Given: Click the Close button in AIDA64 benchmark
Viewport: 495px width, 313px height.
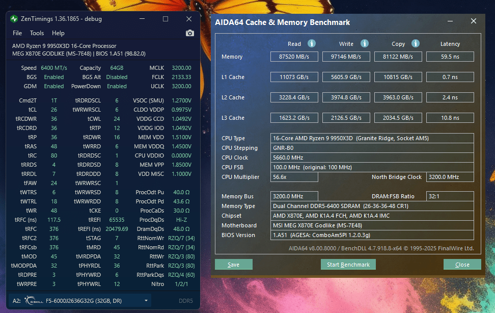Looking at the screenshot, I should 462,264.
